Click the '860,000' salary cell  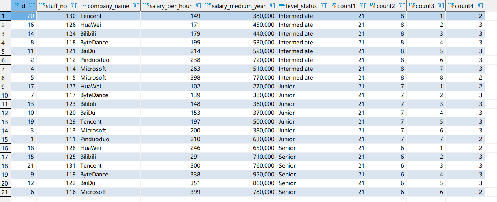[x=240, y=183]
